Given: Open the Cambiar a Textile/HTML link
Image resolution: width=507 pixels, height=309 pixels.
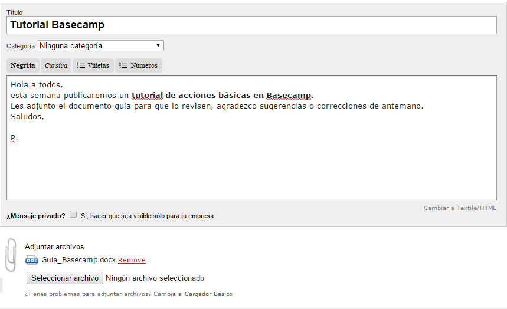Looking at the screenshot, I should point(460,208).
